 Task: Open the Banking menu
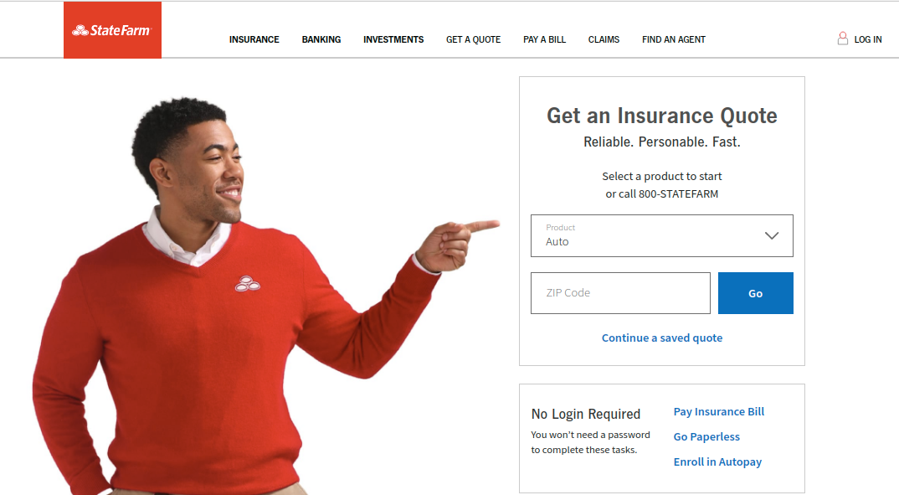(x=321, y=39)
